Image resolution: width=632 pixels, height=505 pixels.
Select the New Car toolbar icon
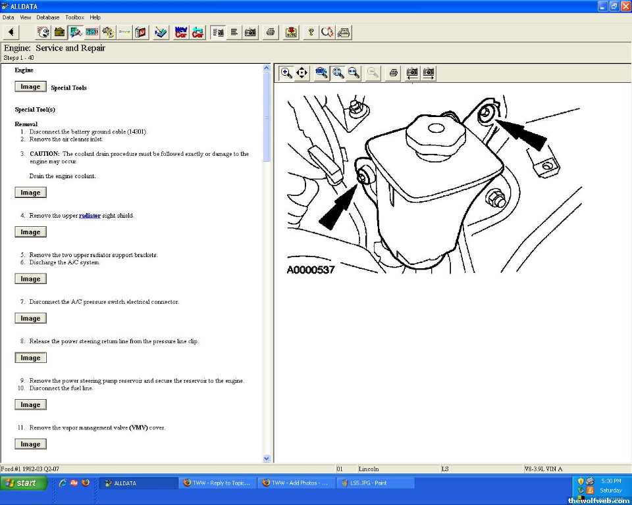tap(181, 32)
